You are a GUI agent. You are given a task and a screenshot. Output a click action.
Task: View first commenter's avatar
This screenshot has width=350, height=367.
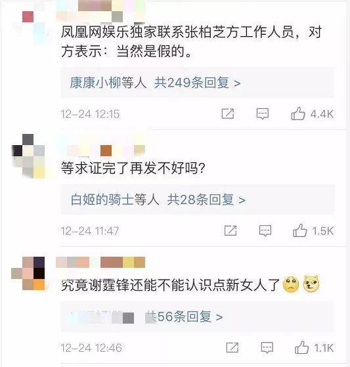[x=30, y=22]
